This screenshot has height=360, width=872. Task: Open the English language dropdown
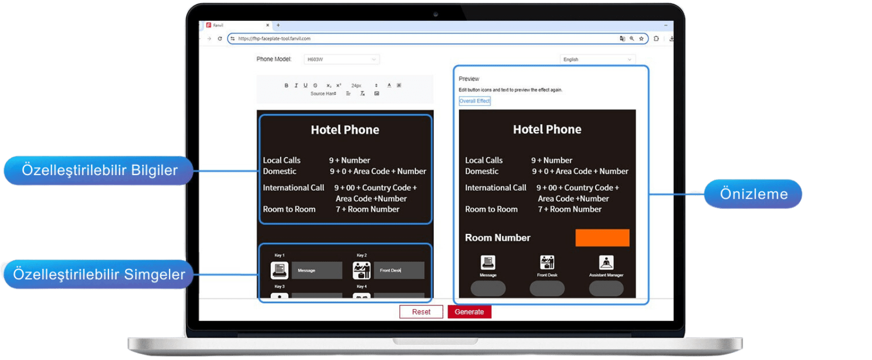[x=597, y=59]
